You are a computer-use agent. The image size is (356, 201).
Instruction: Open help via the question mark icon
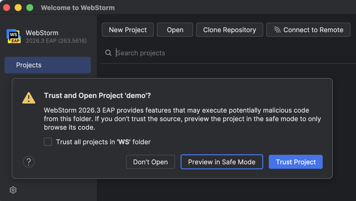pyautogui.click(x=29, y=162)
